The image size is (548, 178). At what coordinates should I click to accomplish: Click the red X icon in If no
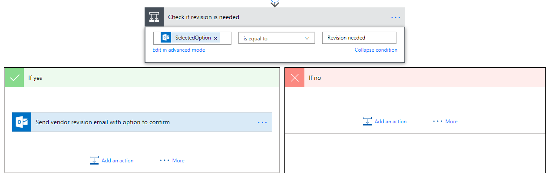pyautogui.click(x=295, y=78)
